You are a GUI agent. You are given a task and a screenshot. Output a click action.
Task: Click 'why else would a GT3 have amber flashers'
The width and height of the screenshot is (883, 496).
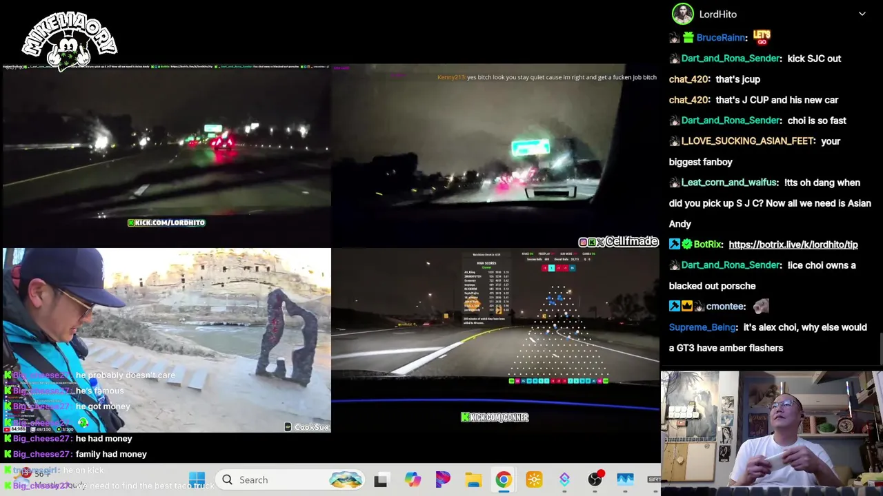[x=768, y=338]
